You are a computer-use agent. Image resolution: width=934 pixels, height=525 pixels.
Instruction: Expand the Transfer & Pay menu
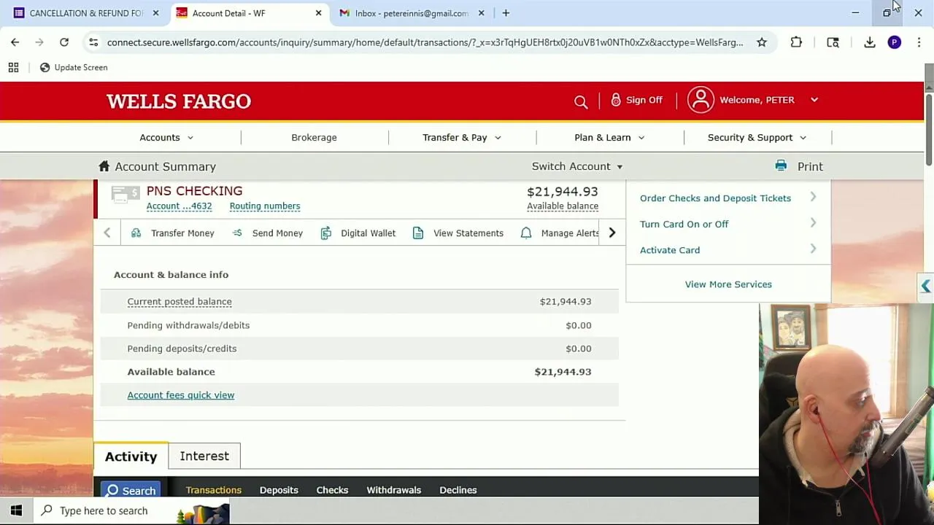pos(461,137)
